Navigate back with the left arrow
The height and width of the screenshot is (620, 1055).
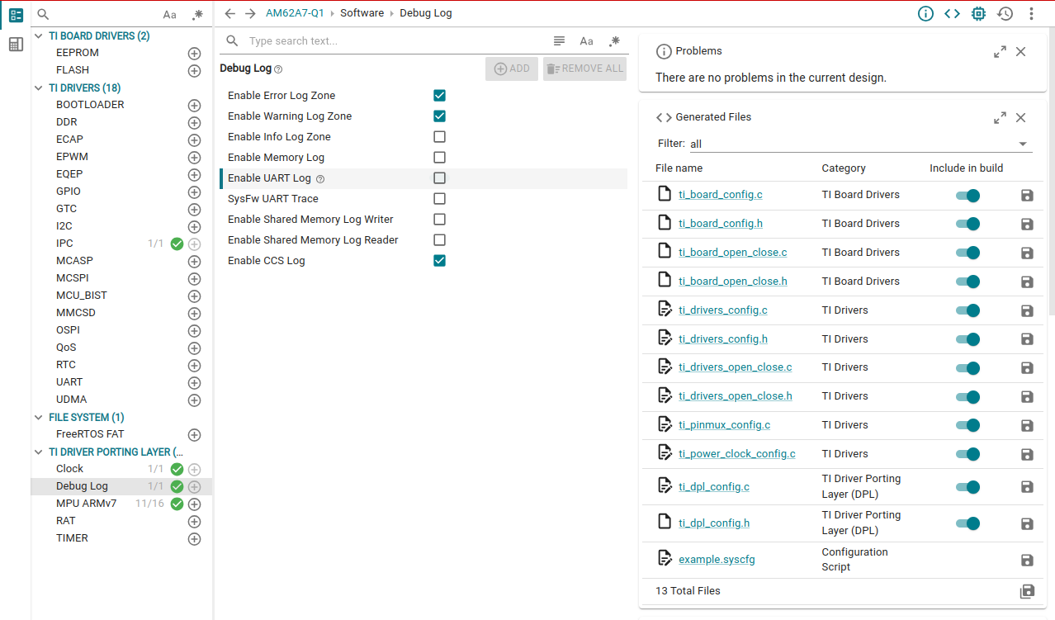pyautogui.click(x=230, y=13)
